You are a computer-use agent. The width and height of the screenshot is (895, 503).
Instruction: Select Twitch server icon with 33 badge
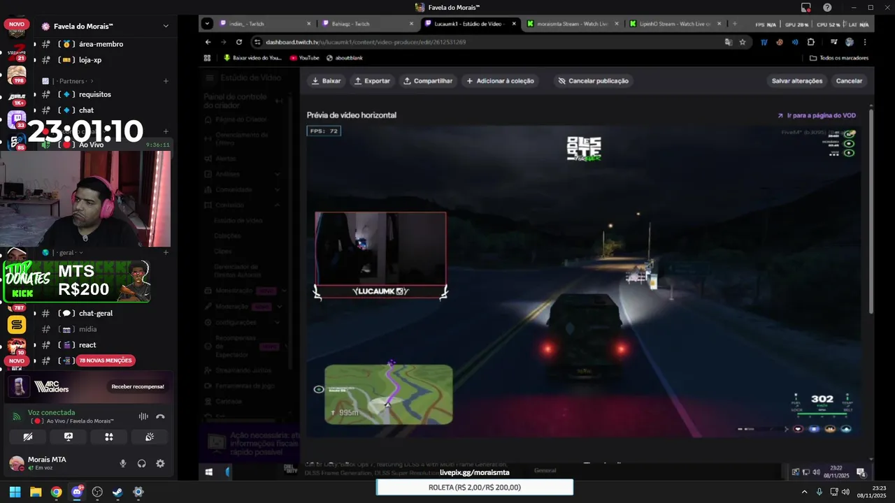16,119
